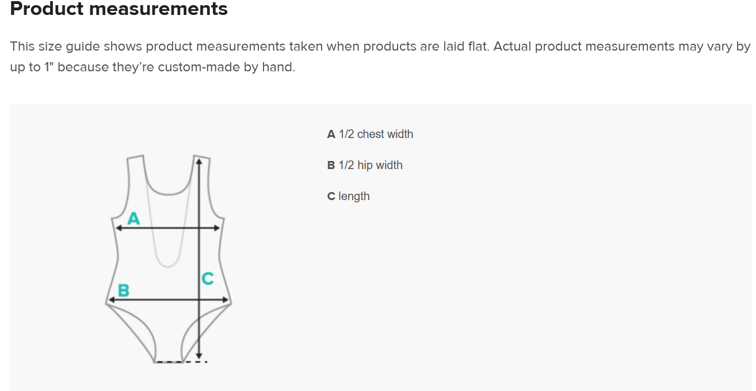
Task: Click the bold B in the legend
Action: coord(331,165)
